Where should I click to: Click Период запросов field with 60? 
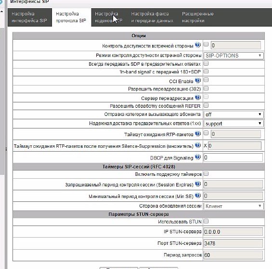tap(233, 255)
